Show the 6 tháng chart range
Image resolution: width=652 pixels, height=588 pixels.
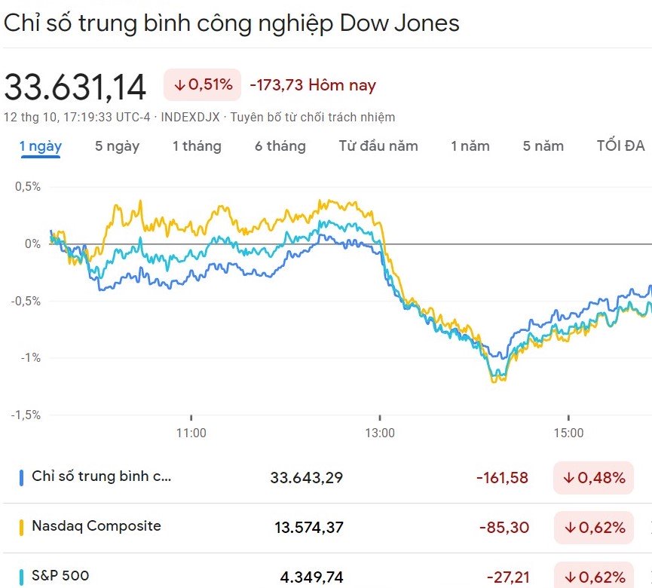point(280,146)
